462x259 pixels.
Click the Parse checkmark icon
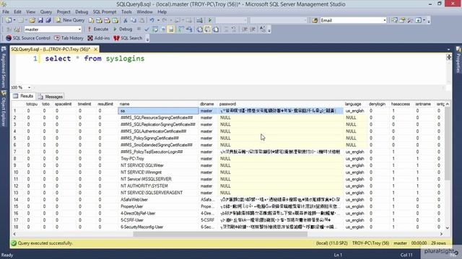(x=147, y=29)
